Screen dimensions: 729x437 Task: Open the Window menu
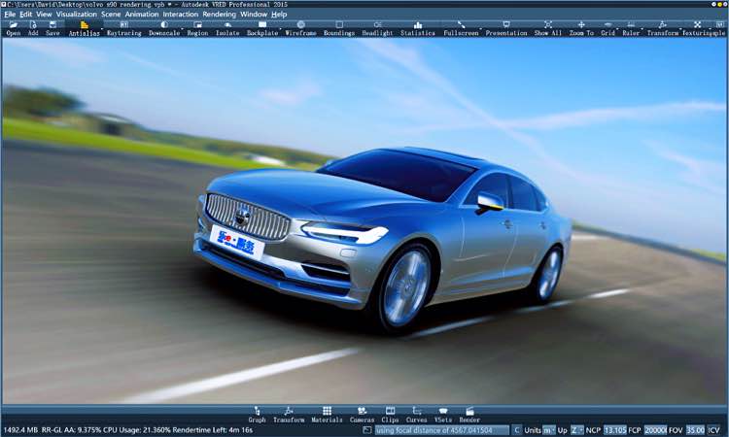coord(254,15)
